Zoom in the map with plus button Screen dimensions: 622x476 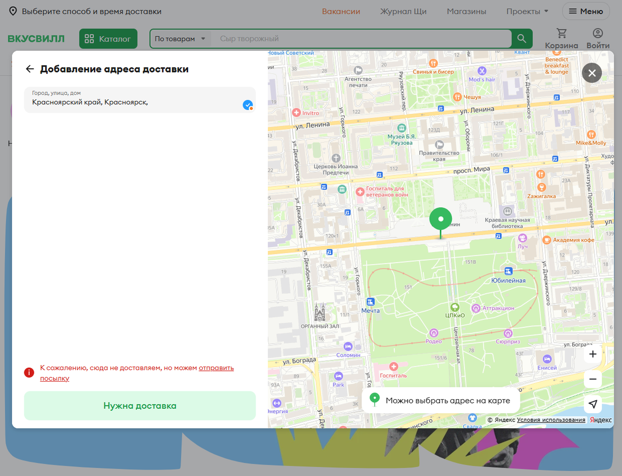[593, 355]
